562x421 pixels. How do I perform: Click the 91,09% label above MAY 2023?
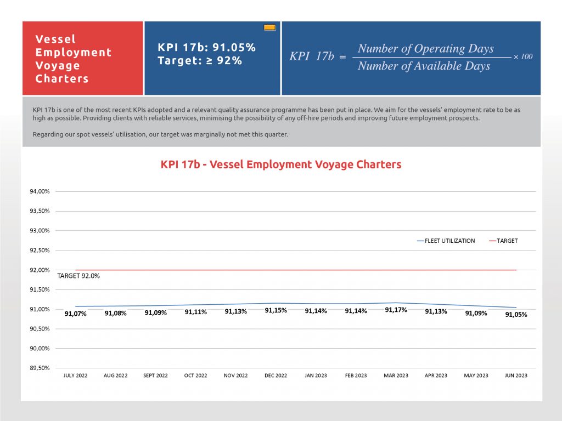476,313
